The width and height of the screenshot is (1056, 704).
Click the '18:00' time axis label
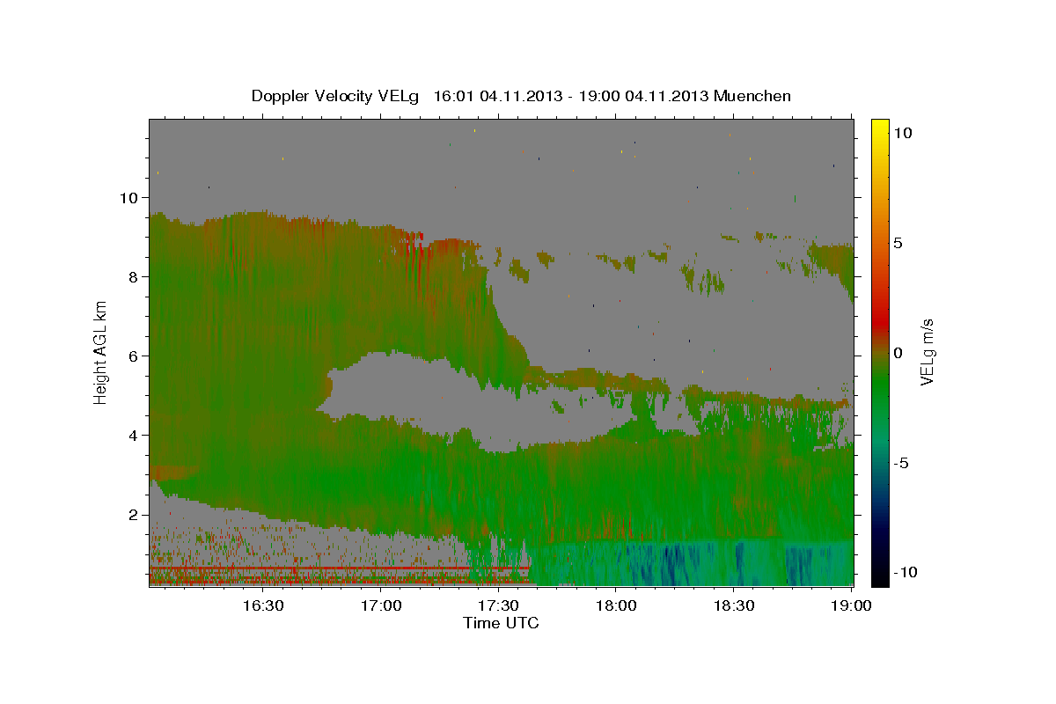(616, 605)
